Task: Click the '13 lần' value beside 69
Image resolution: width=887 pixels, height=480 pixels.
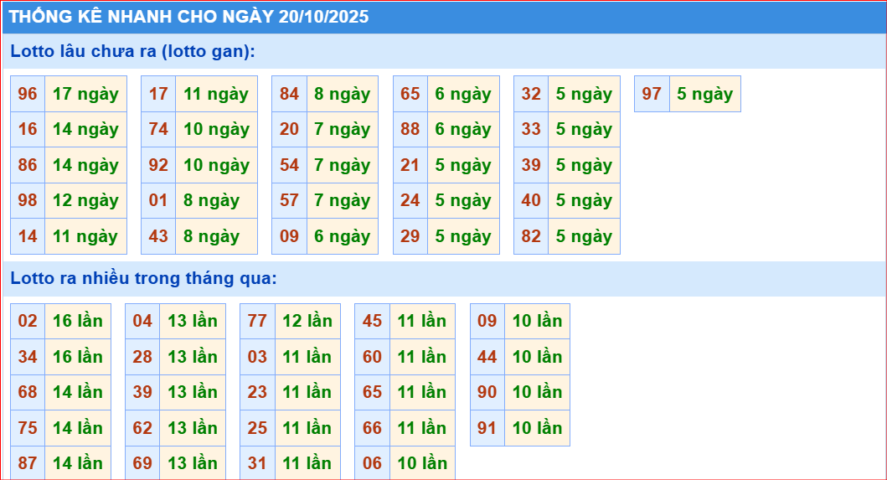Action: coord(193,463)
